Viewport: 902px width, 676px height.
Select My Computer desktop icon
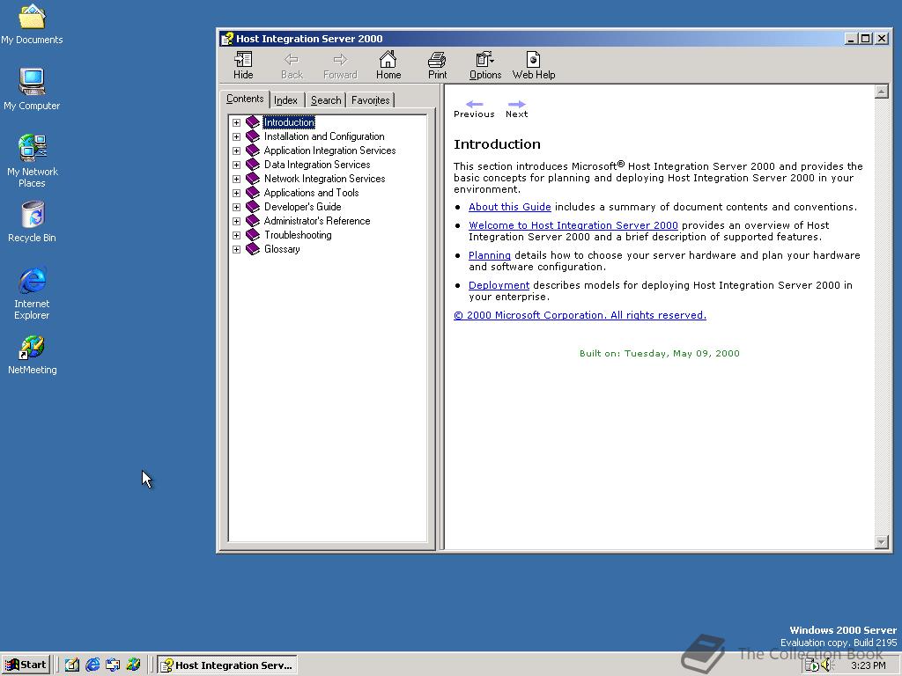tap(32, 89)
